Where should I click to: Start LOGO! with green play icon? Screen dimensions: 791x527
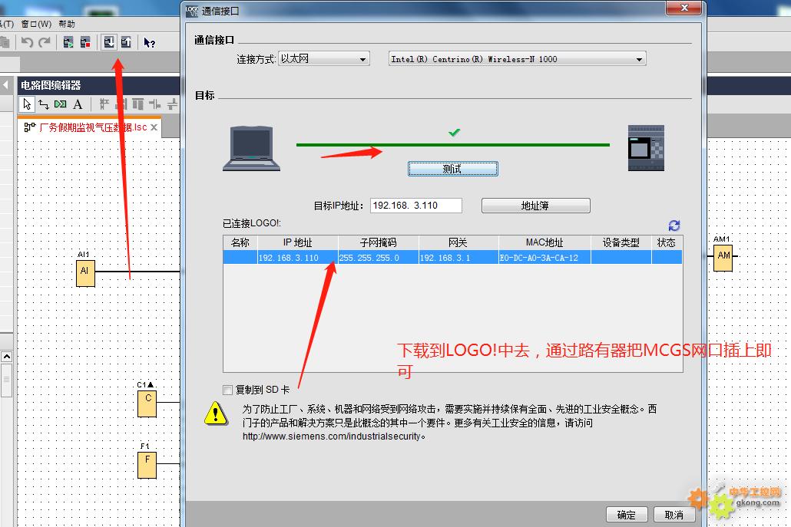68,42
